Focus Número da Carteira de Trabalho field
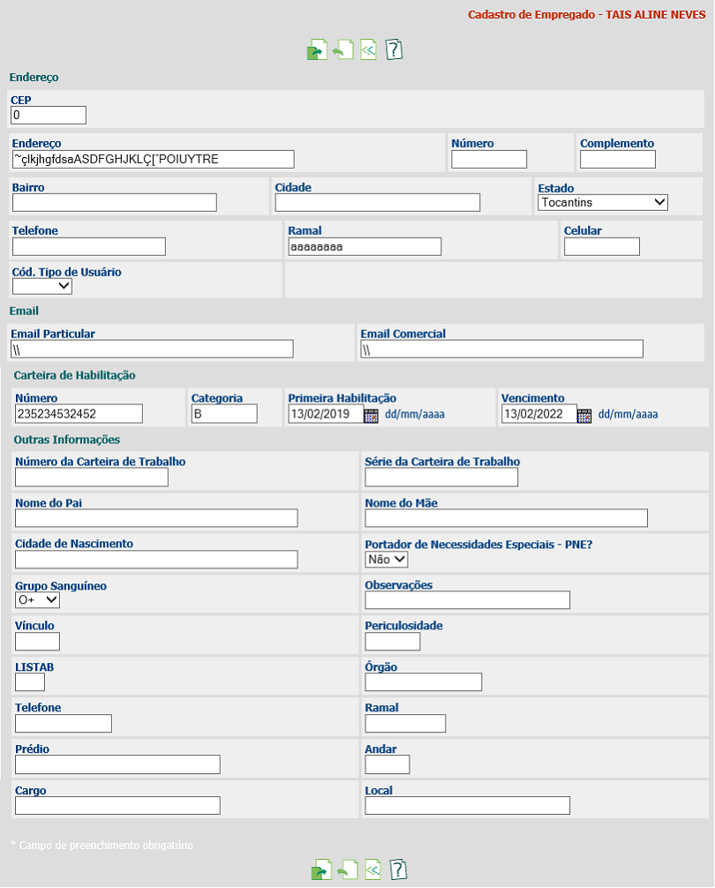Screen dimensions: 715x888 point(92,478)
